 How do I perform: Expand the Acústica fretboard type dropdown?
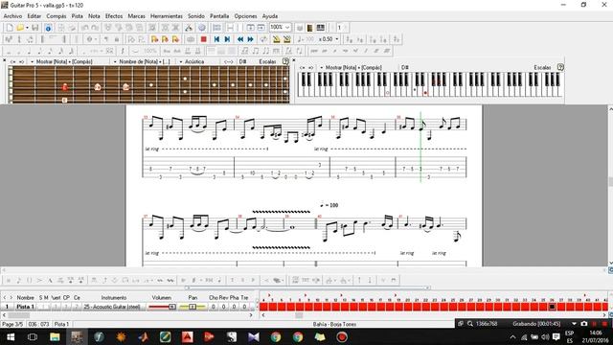pyautogui.click(x=181, y=61)
